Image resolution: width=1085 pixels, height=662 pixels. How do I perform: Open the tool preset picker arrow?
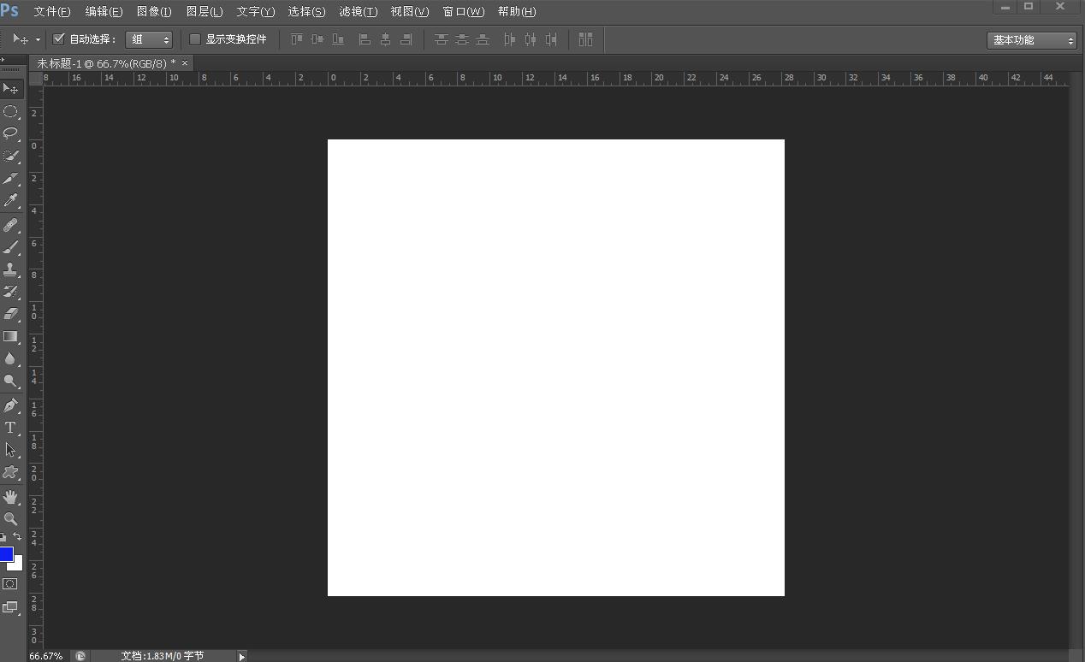point(38,40)
